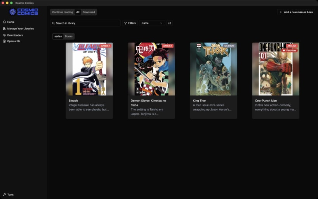Switch to the Books view tab
The image size is (318, 199).
coord(69,36)
